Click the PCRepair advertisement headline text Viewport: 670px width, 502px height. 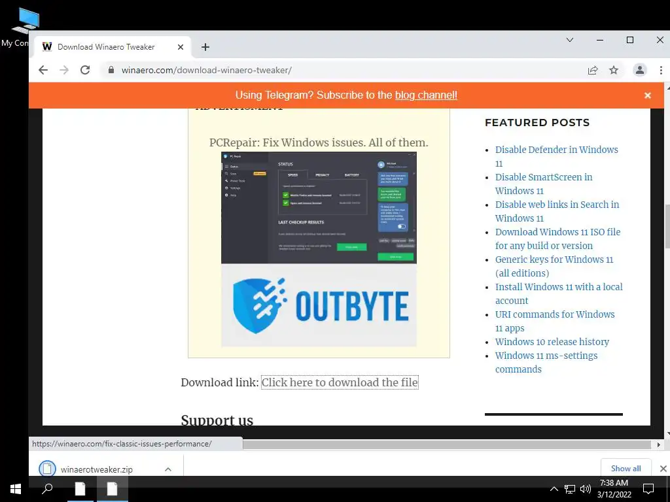point(319,142)
